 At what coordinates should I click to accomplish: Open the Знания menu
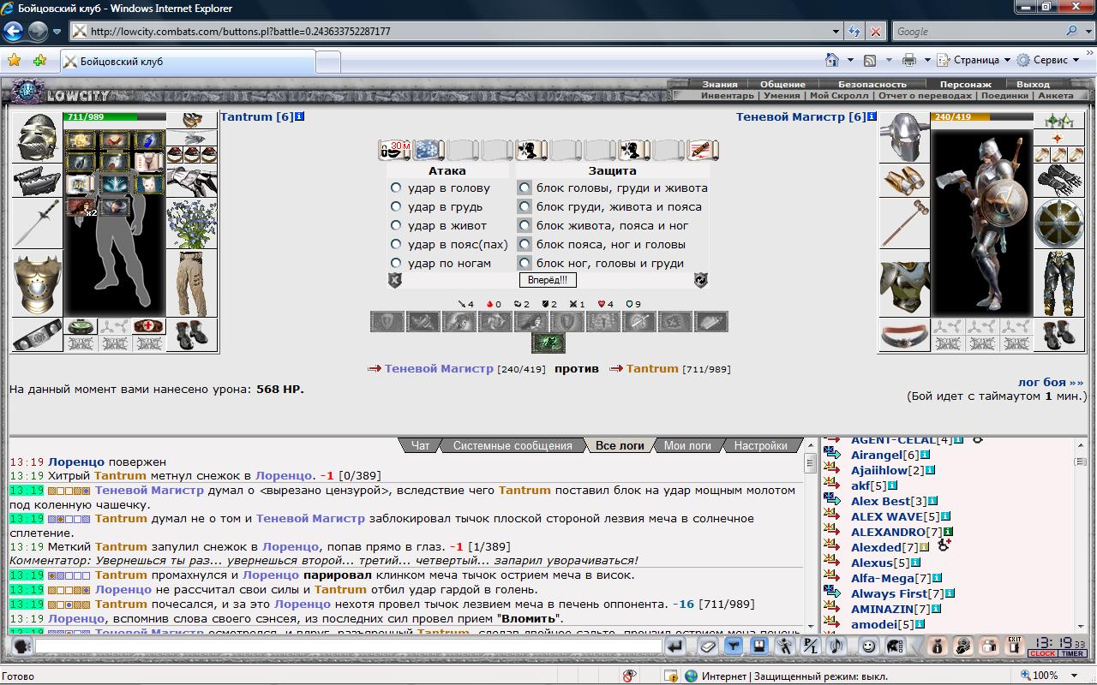(x=720, y=84)
